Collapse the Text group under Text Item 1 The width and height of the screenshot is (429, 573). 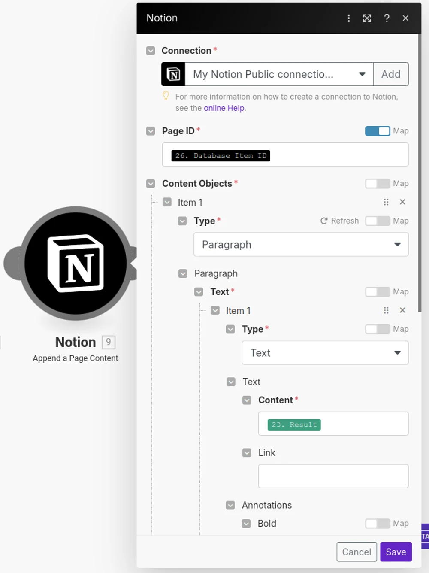(x=231, y=382)
